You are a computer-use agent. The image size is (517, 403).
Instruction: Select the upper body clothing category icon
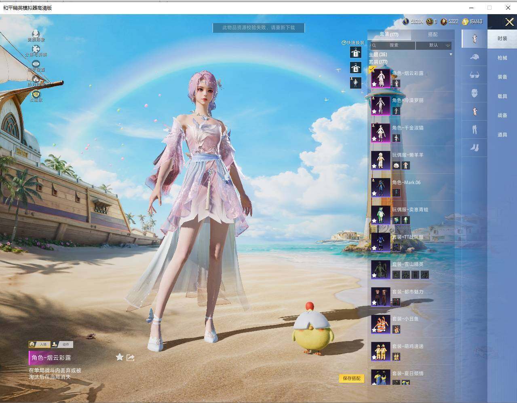click(x=475, y=111)
